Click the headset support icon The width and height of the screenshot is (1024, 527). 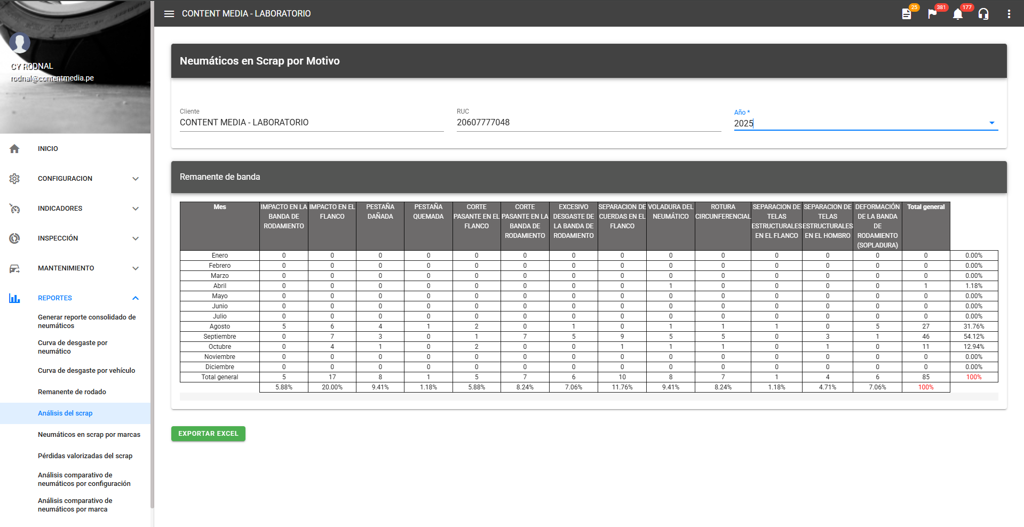(x=983, y=14)
